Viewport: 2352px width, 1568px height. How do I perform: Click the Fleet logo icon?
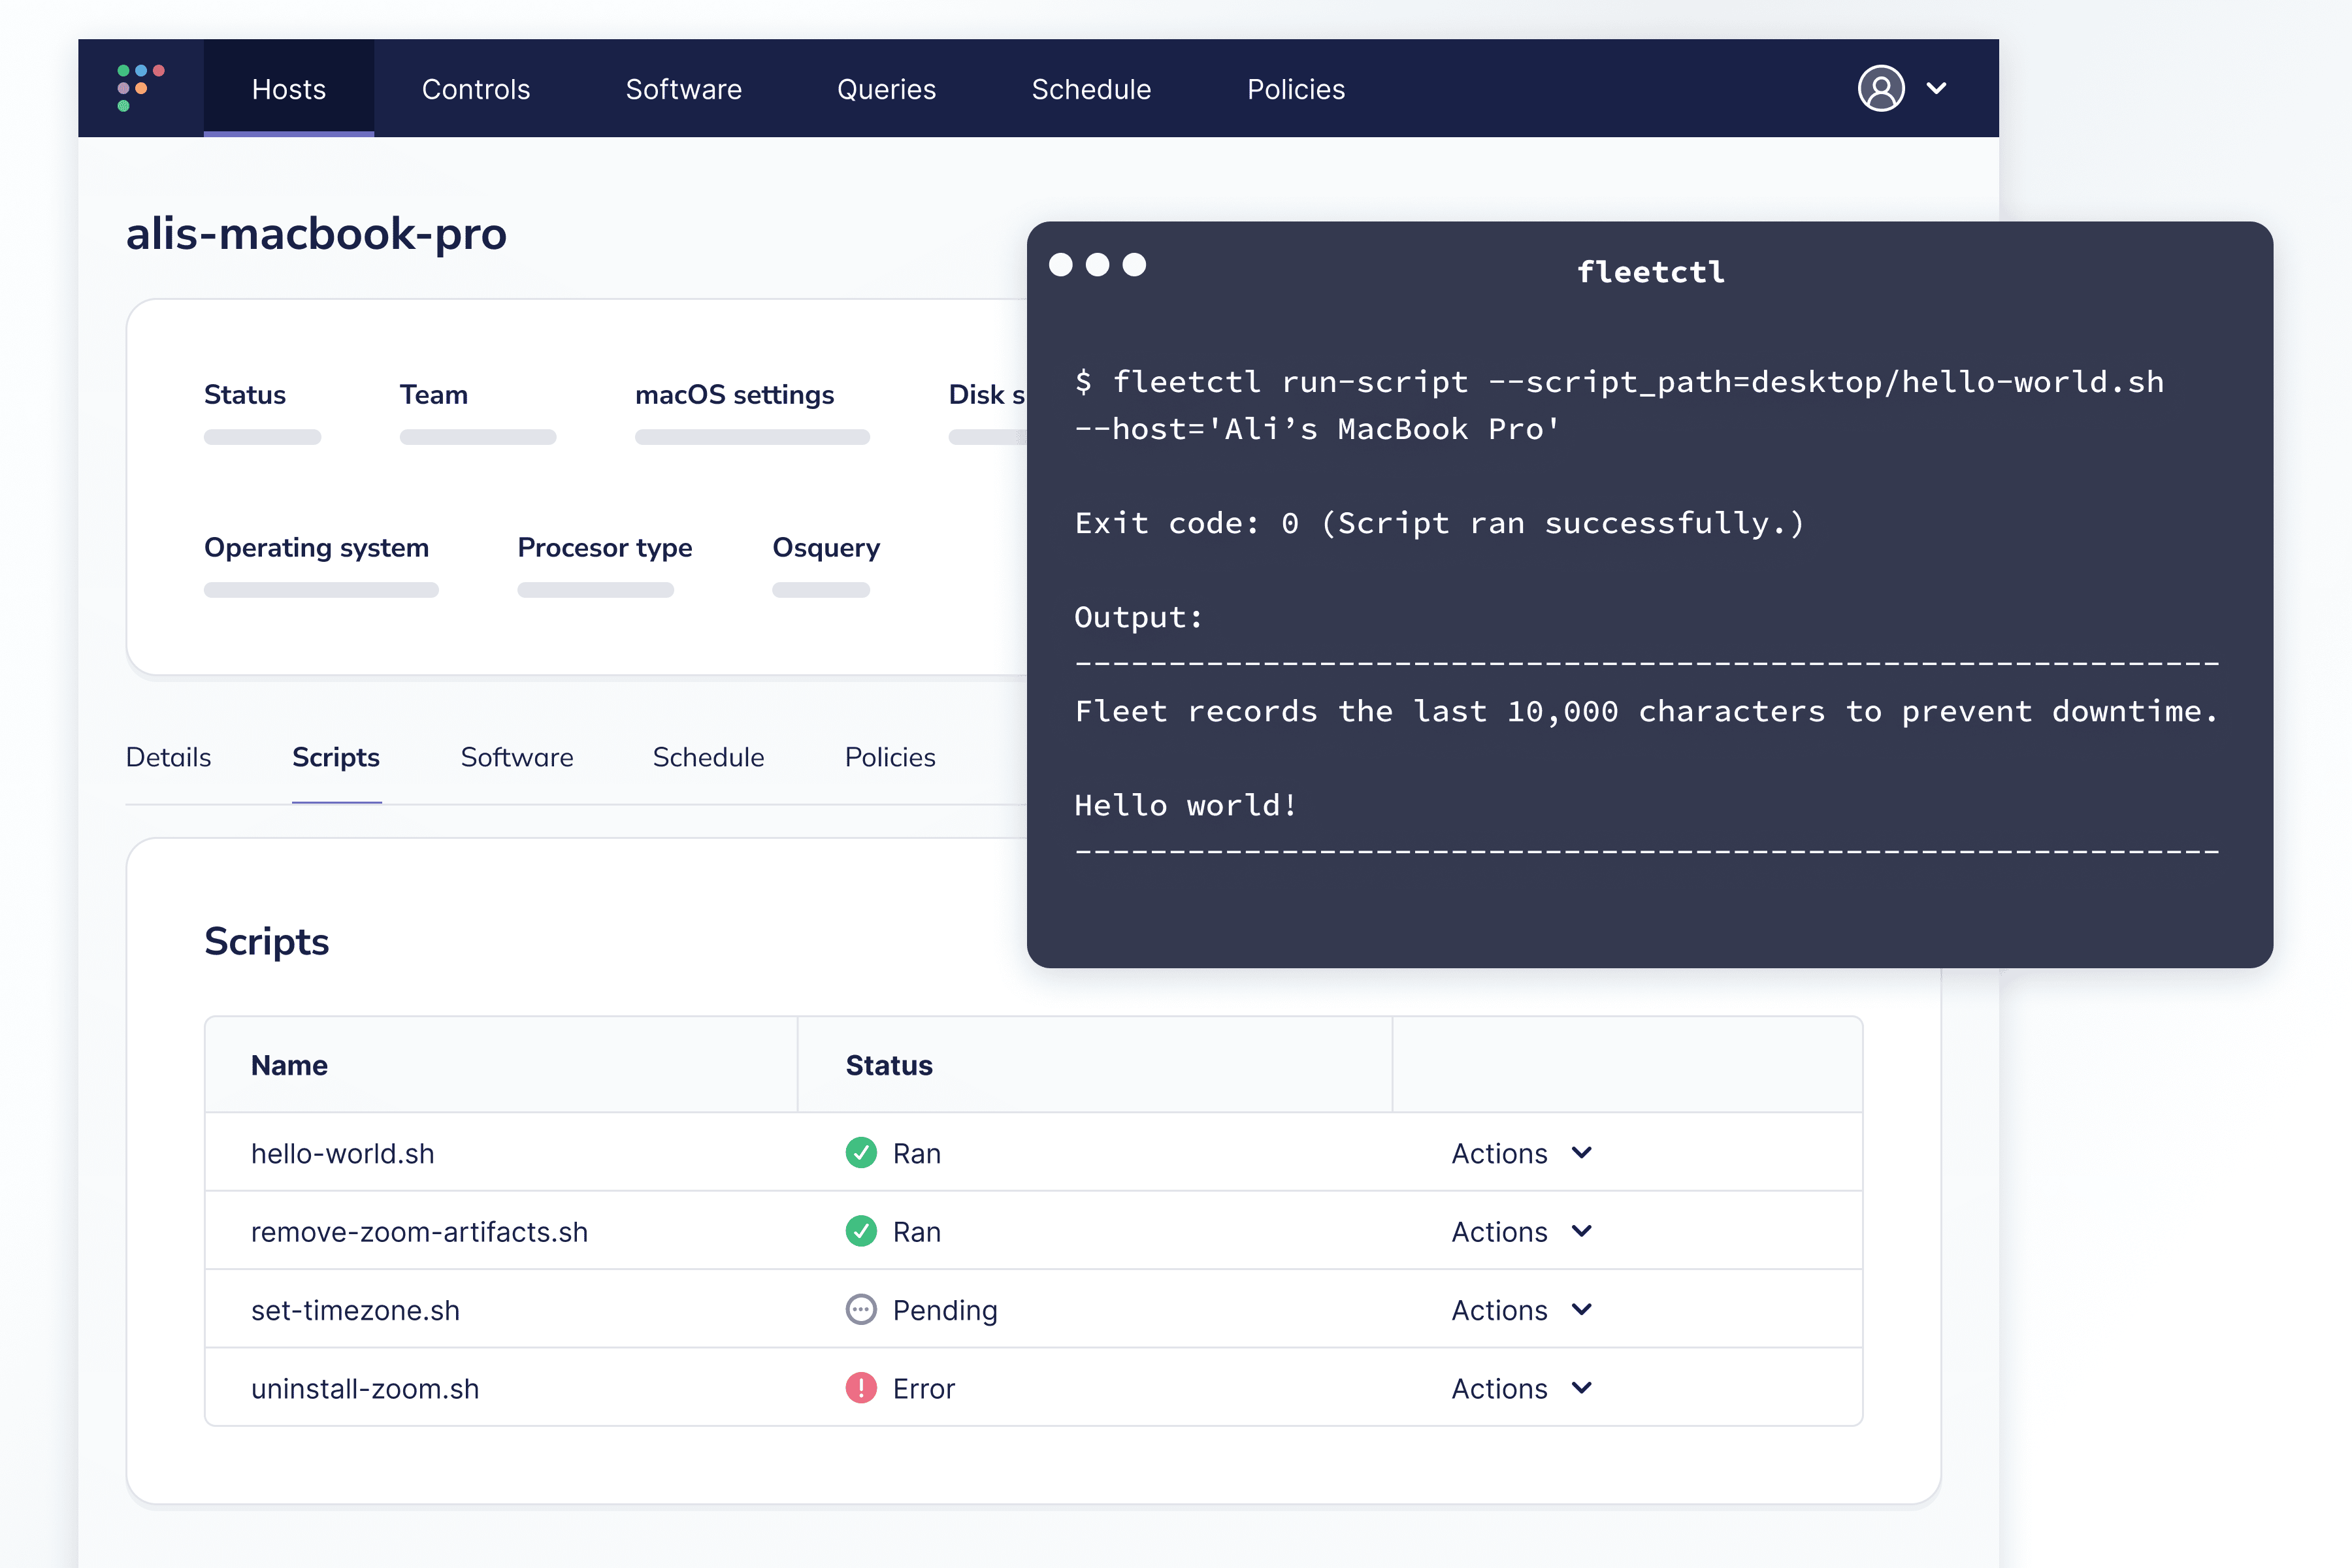point(140,88)
